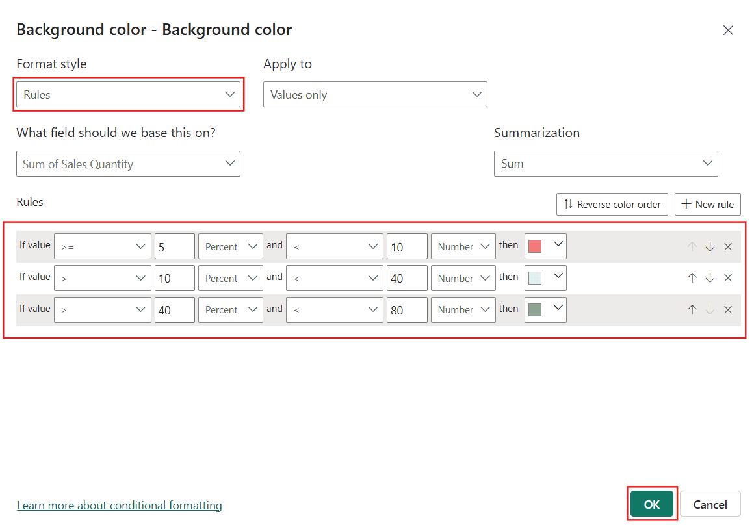Viewport: 754px width, 525px height.
Task: Open third rule's Number type dropdown
Action: (463, 310)
